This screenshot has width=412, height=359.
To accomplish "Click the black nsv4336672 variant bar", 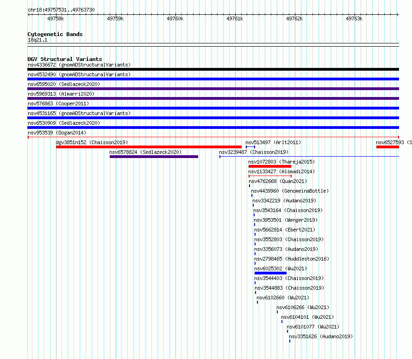I will click(213, 69).
